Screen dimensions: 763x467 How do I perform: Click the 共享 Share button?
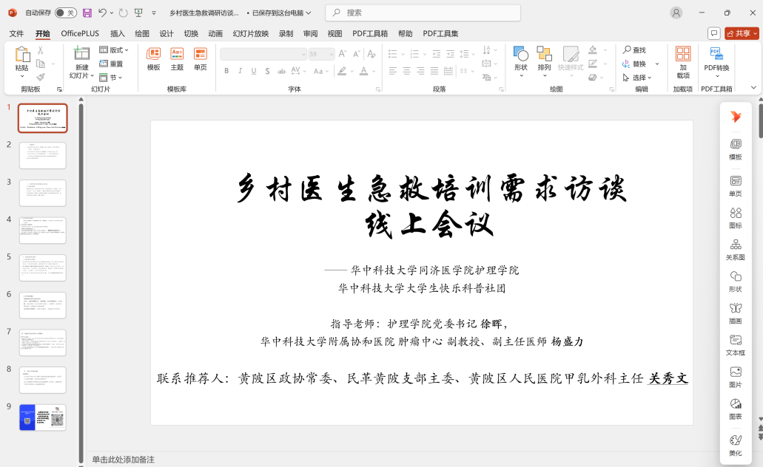[742, 33]
